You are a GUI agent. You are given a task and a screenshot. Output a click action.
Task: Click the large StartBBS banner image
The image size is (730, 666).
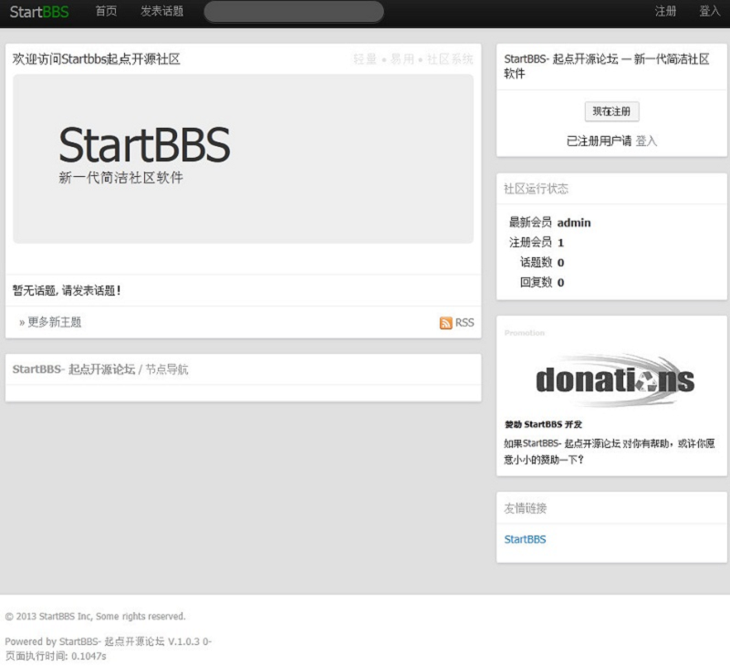coord(243,159)
